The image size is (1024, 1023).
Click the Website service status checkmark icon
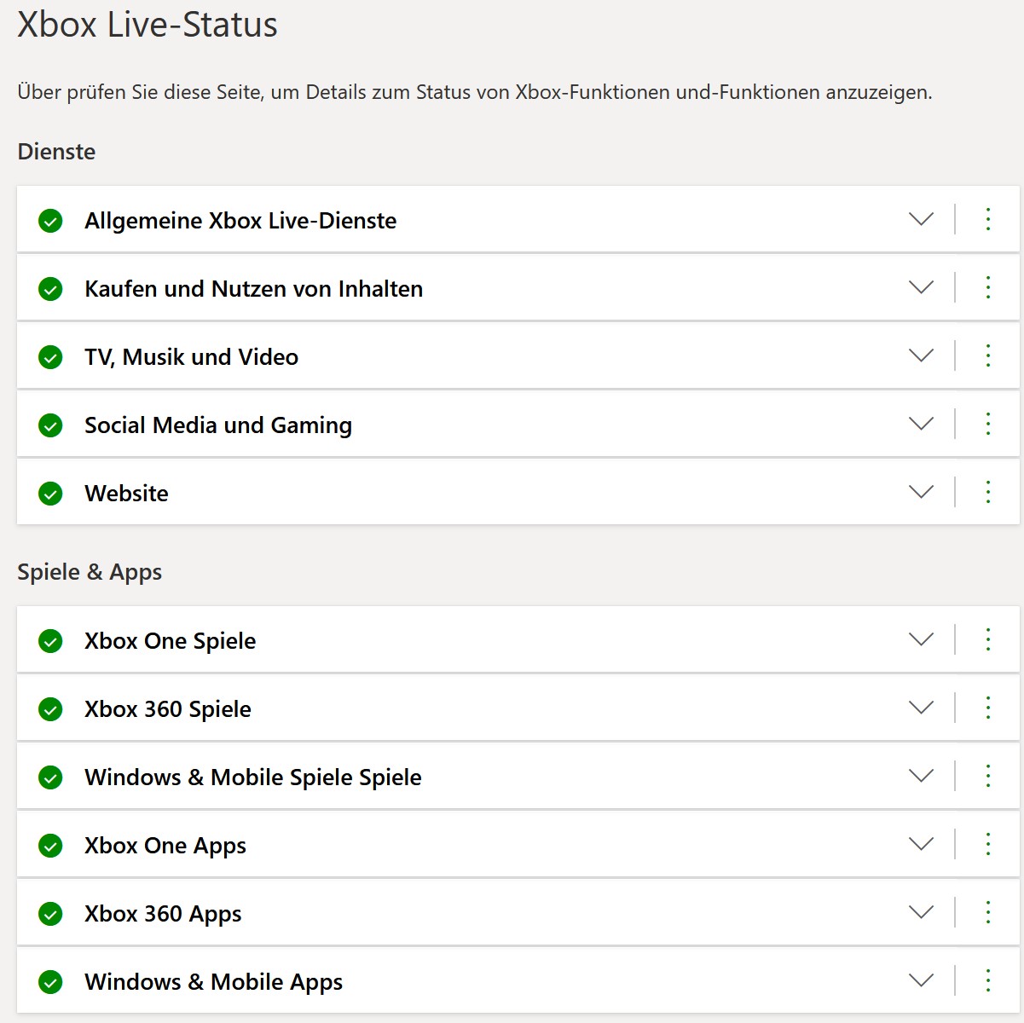(x=50, y=493)
